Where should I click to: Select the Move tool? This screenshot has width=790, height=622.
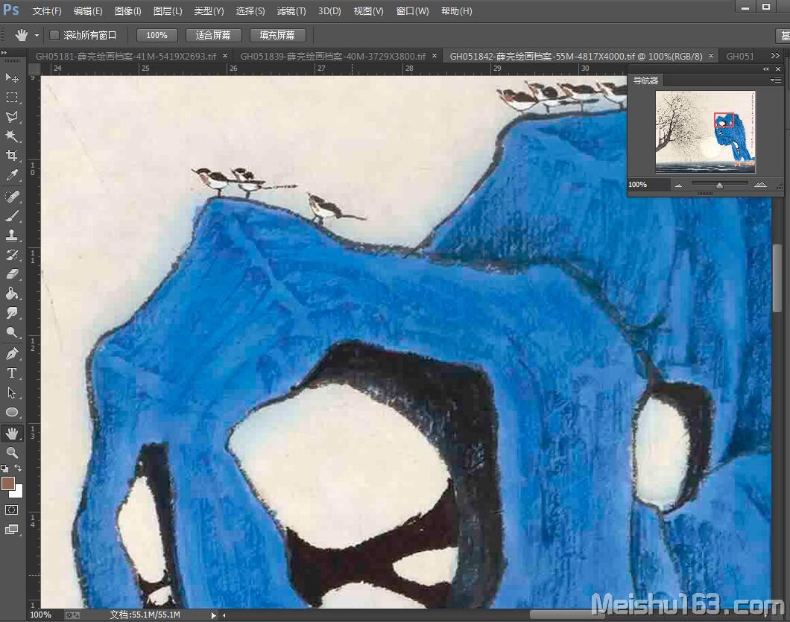coord(12,77)
